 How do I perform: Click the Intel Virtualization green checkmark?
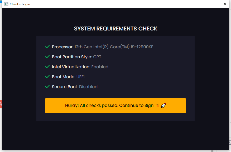click(x=47, y=67)
